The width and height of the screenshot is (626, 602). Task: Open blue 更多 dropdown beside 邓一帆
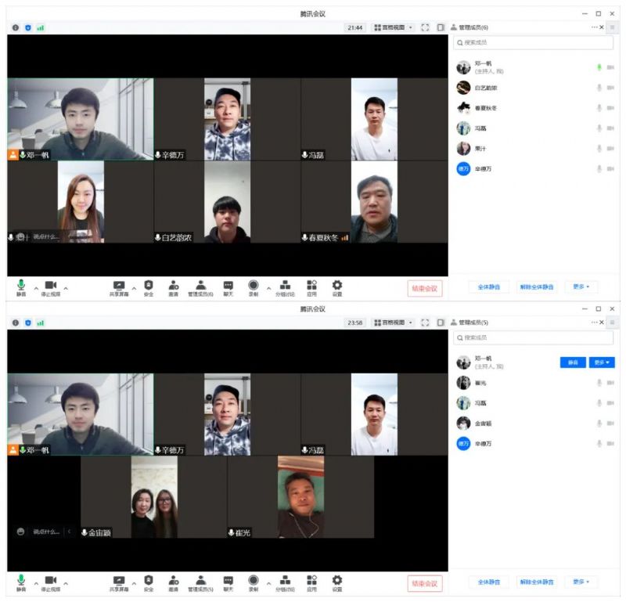(x=602, y=362)
